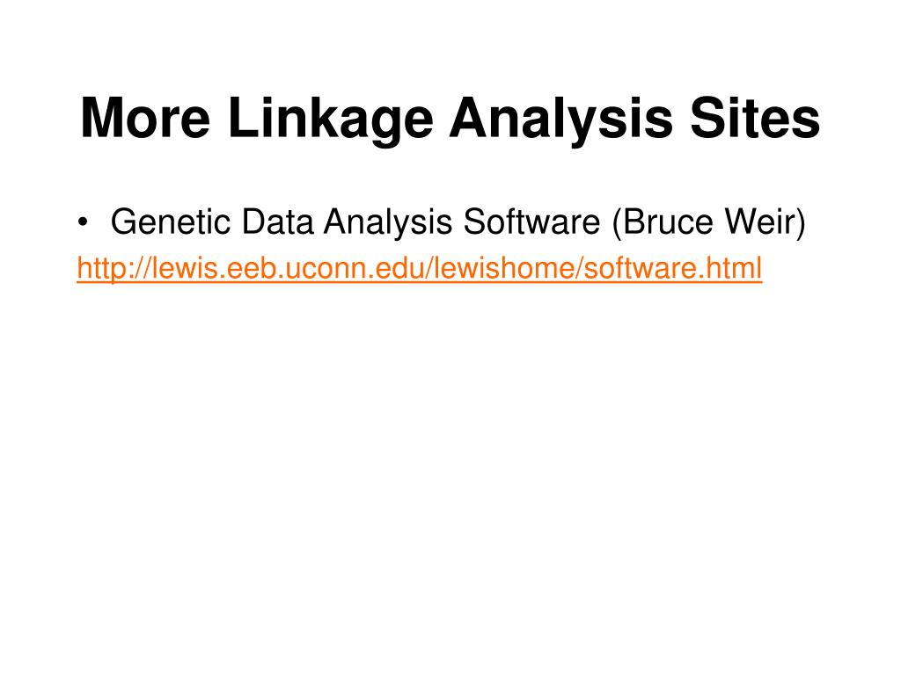
Task: Click the word 'Analysis' in the title
Action: coord(560,120)
